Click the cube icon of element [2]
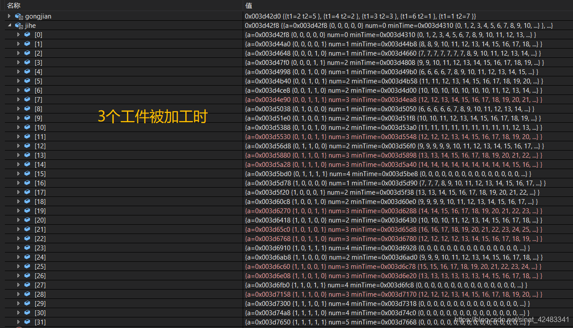573x328 pixels. (x=27, y=53)
